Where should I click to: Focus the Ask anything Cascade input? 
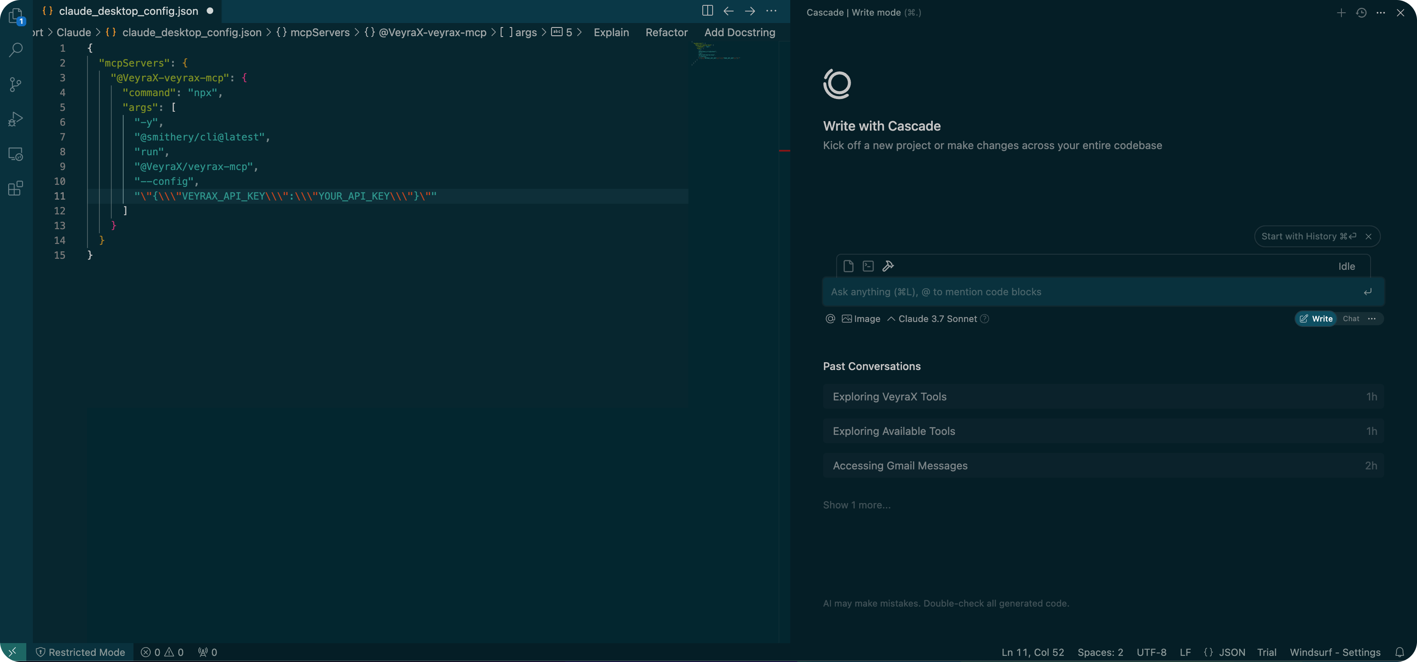pos(1089,292)
